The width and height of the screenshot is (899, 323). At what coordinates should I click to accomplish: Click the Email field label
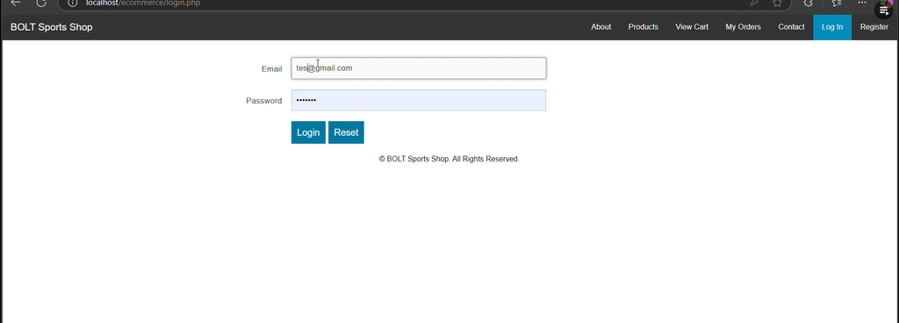(x=272, y=68)
